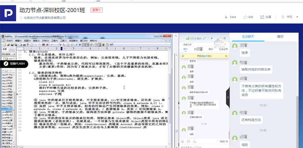
Task: Collapse the right chat panel with arrow handle
Action: (x=228, y=98)
